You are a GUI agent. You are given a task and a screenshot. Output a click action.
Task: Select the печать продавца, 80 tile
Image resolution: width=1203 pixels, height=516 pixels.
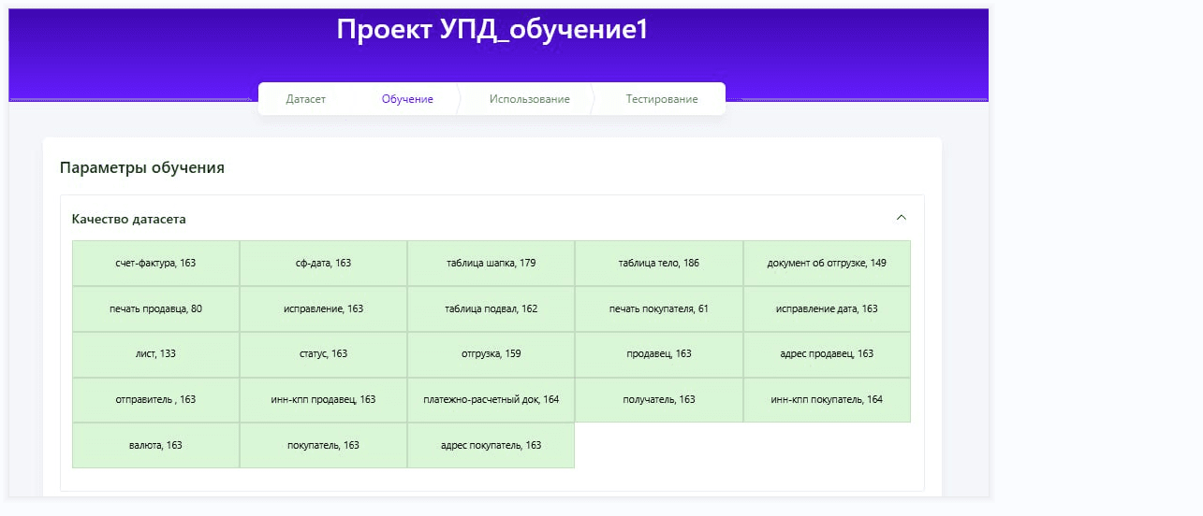[155, 309]
